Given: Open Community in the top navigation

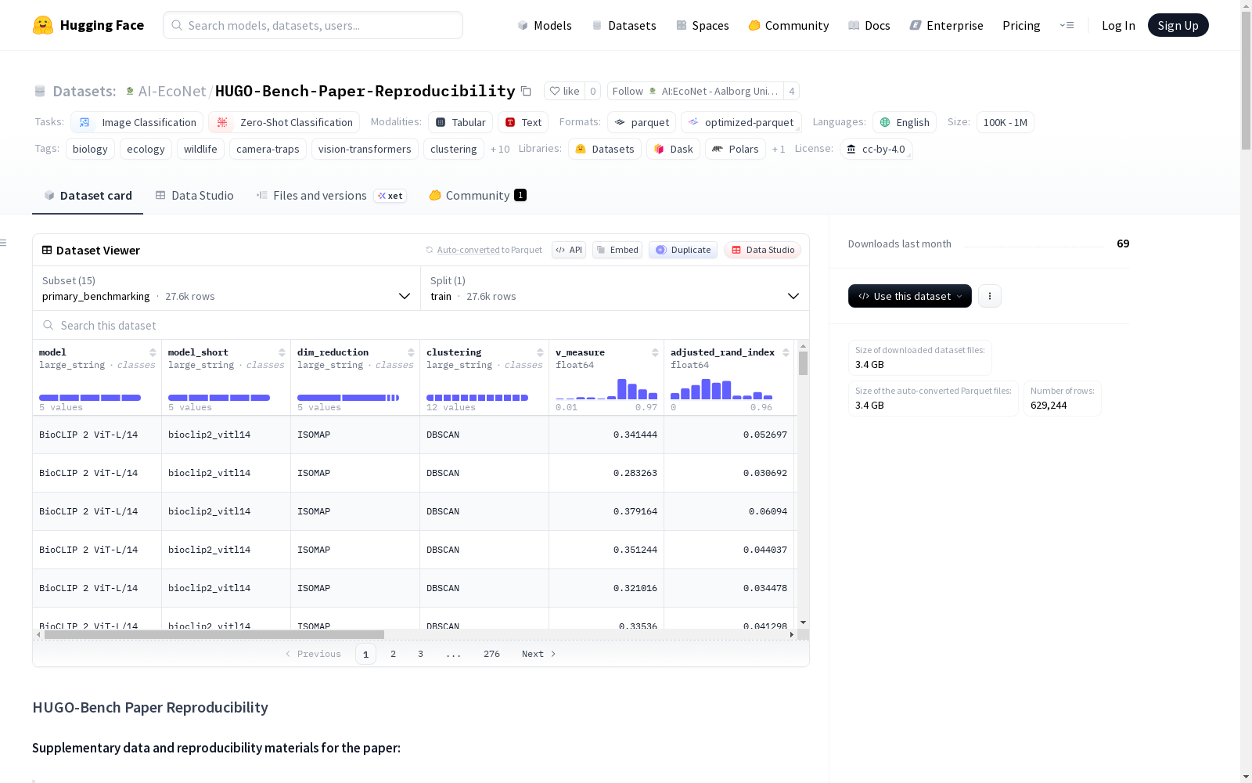Looking at the screenshot, I should [789, 25].
